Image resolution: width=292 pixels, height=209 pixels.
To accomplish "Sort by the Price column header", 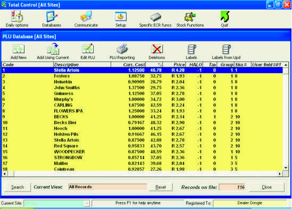I will click(x=174, y=65).
